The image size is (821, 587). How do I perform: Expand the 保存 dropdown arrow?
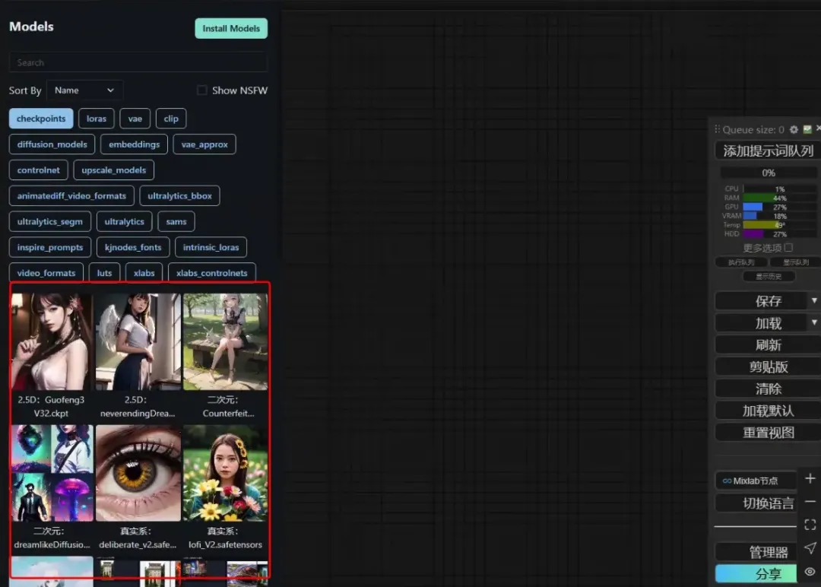coord(814,300)
